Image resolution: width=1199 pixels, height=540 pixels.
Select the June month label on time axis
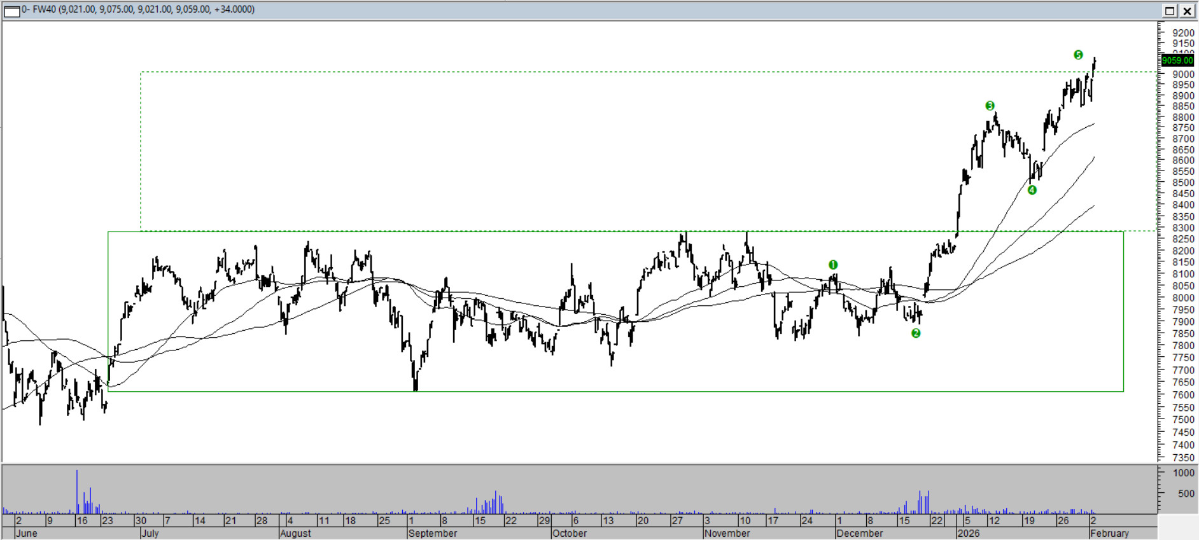pyautogui.click(x=27, y=533)
